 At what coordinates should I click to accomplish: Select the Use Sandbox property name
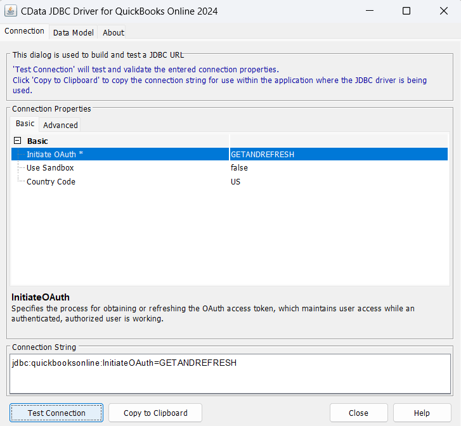(x=50, y=168)
